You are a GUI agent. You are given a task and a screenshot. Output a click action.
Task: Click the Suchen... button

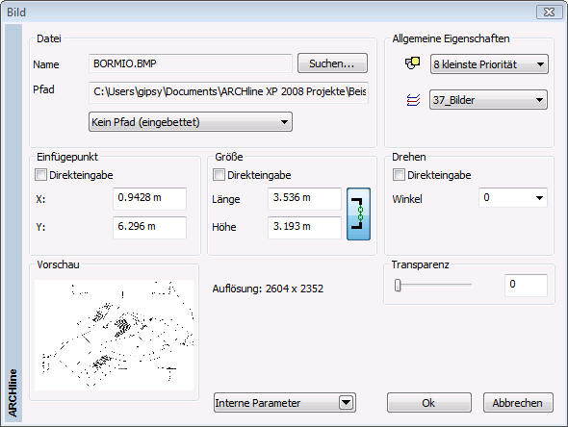[332, 63]
